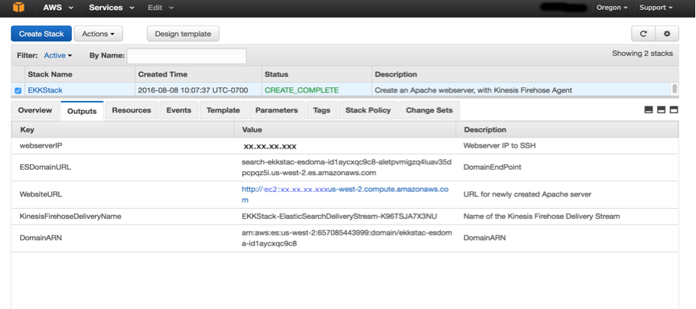Image resolution: width=696 pixels, height=309 pixels.
Task: Go to the Events tab
Action: pos(179,111)
